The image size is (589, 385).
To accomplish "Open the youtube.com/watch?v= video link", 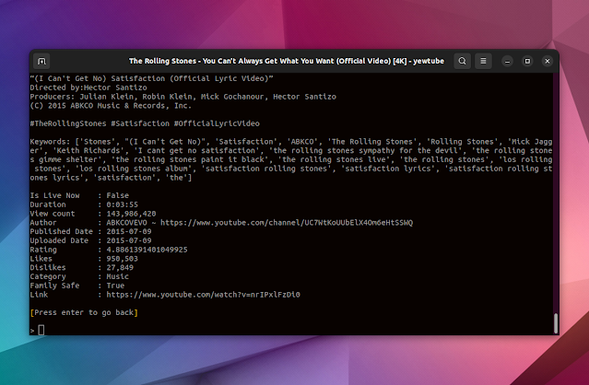I will [x=203, y=295].
